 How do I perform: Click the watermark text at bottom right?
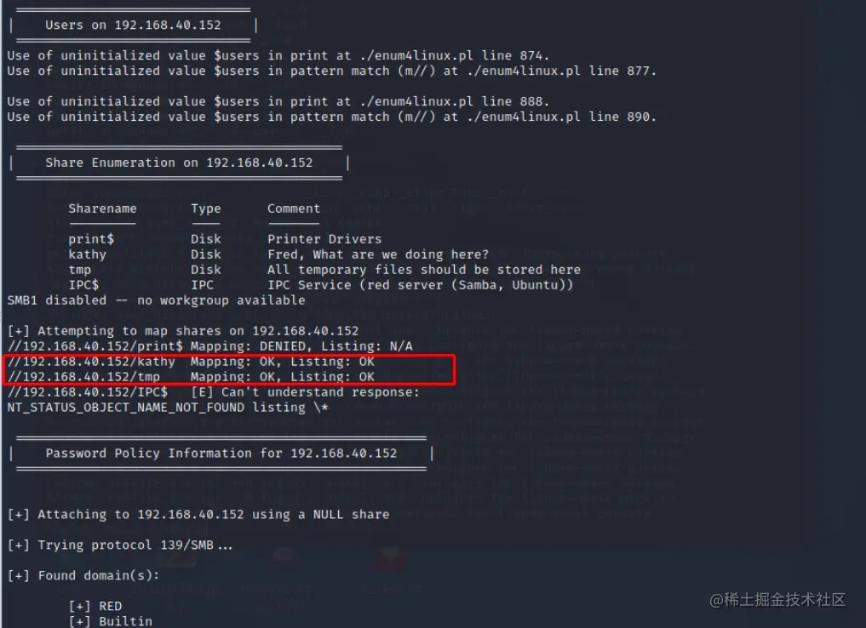coord(777,599)
